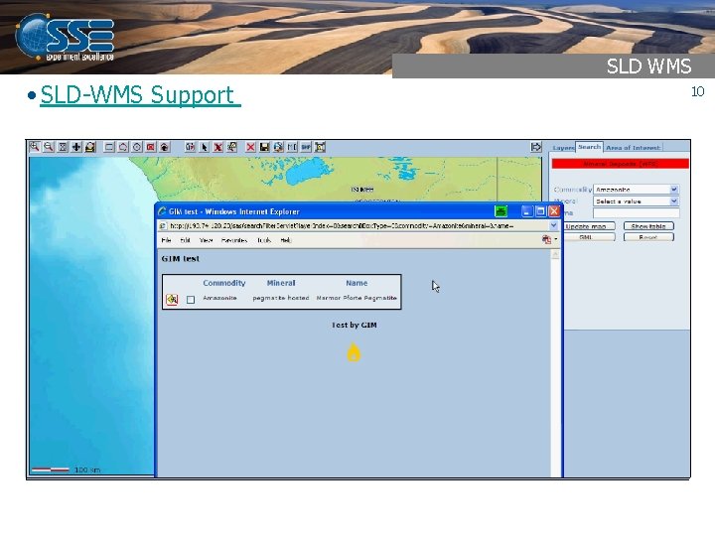Click the red X over pointer icon
The height and width of the screenshot is (536, 715).
pyautogui.click(x=217, y=147)
